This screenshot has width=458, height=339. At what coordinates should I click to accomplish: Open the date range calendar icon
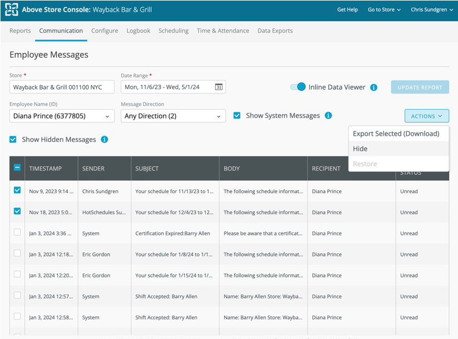coord(219,87)
